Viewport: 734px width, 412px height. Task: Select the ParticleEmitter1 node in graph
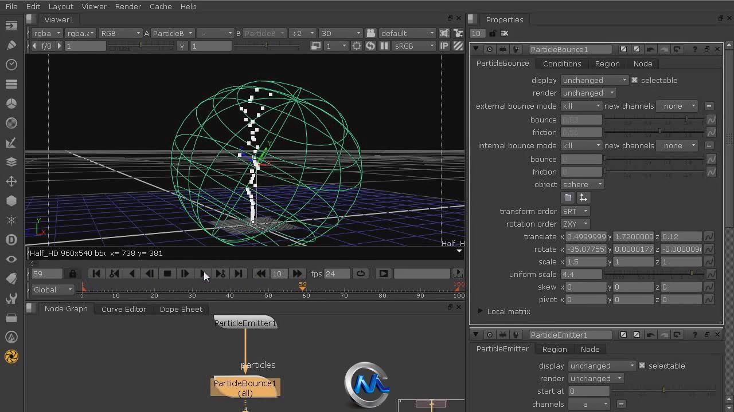[x=245, y=323]
